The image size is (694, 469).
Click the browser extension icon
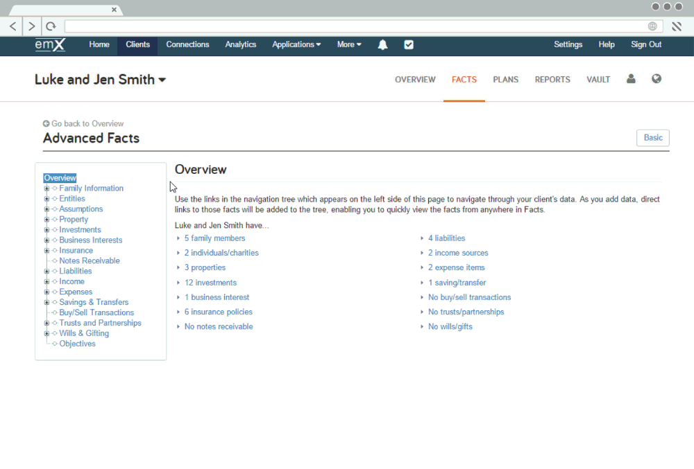click(x=676, y=26)
